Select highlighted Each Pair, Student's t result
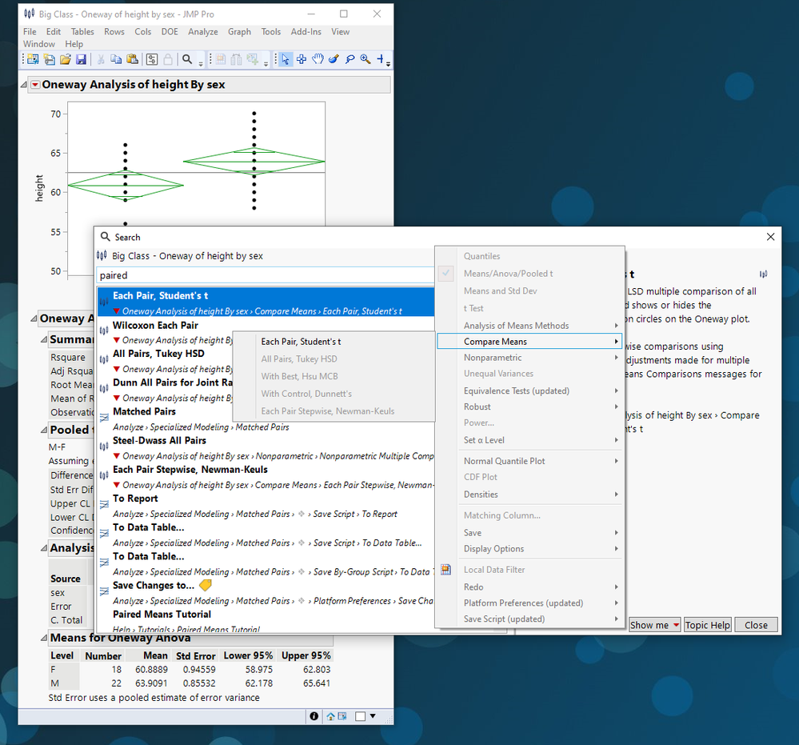Image resolution: width=799 pixels, height=745 pixels. 266,302
